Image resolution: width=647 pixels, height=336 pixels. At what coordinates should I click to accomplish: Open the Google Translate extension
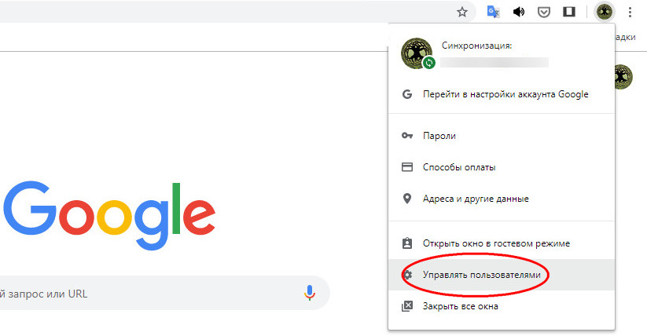click(494, 12)
